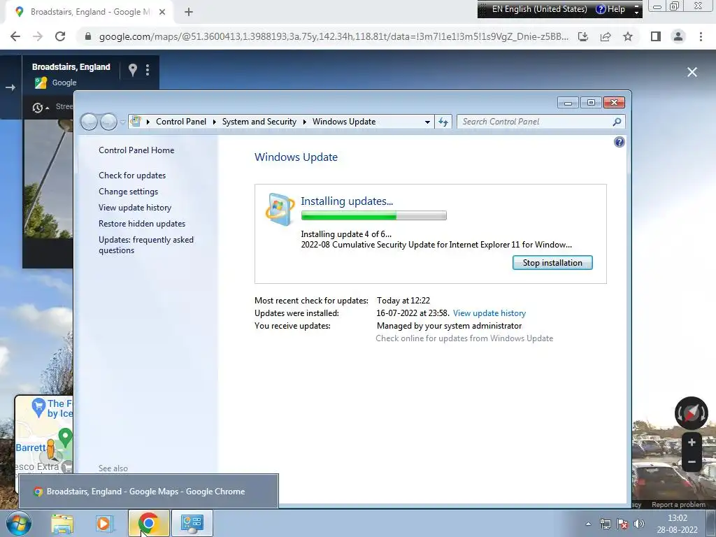Expand arrow after System and Security breadcrumb
The width and height of the screenshot is (716, 537).
coord(305,122)
